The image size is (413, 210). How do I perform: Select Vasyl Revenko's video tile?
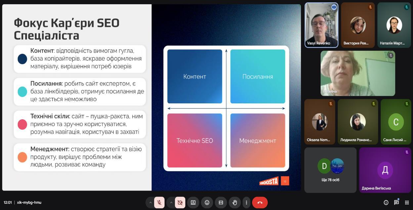click(x=321, y=25)
